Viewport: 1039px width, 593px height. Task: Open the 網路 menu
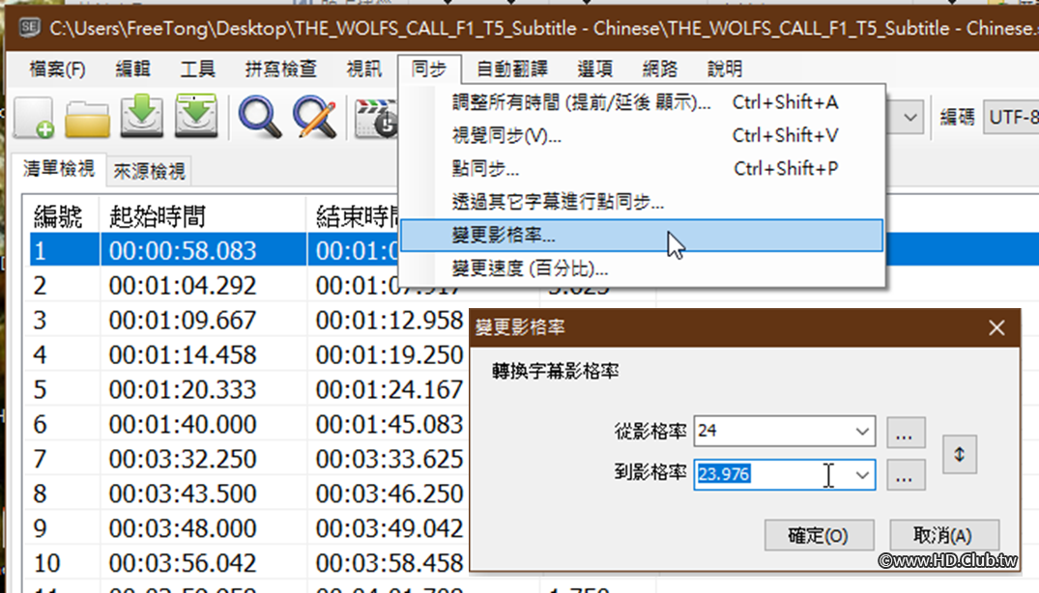(x=660, y=69)
